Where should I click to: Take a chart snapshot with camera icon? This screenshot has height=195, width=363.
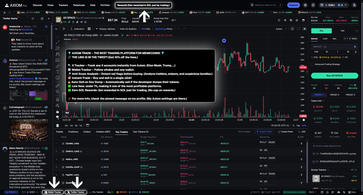[x=304, y=29]
